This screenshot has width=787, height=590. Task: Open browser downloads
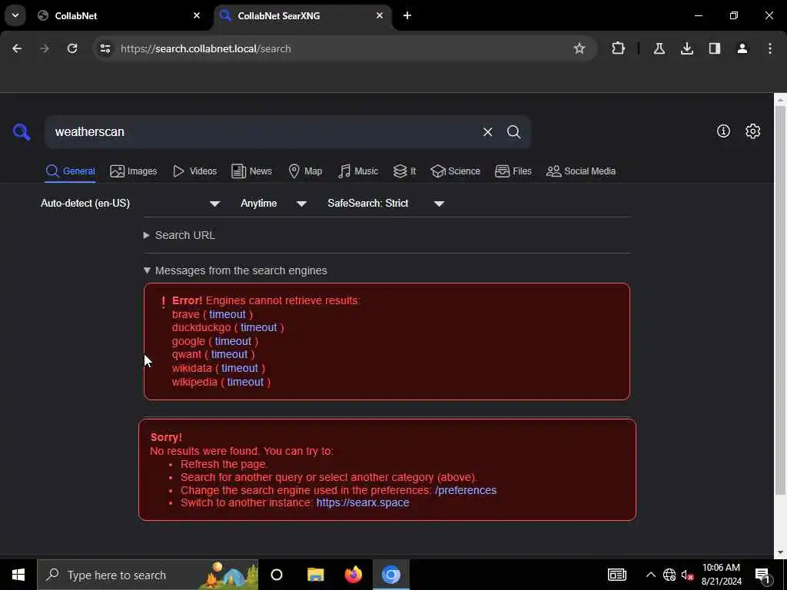pyautogui.click(x=686, y=48)
